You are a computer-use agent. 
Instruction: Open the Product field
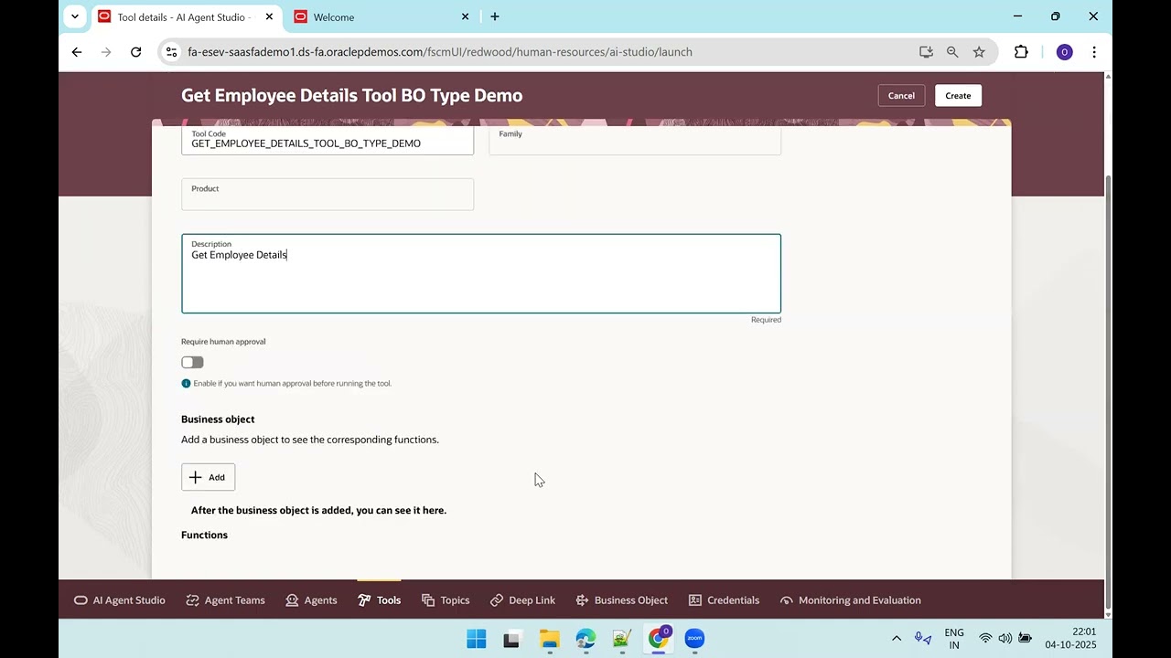pyautogui.click(x=328, y=195)
